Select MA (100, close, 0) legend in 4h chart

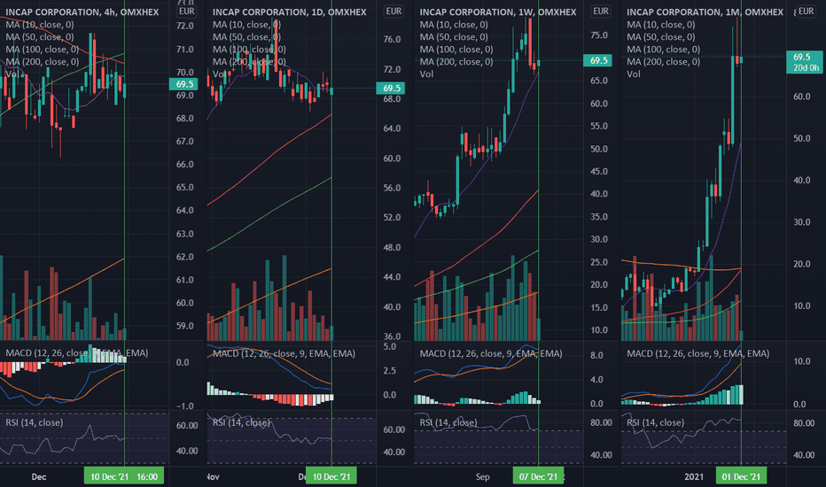pyautogui.click(x=43, y=49)
